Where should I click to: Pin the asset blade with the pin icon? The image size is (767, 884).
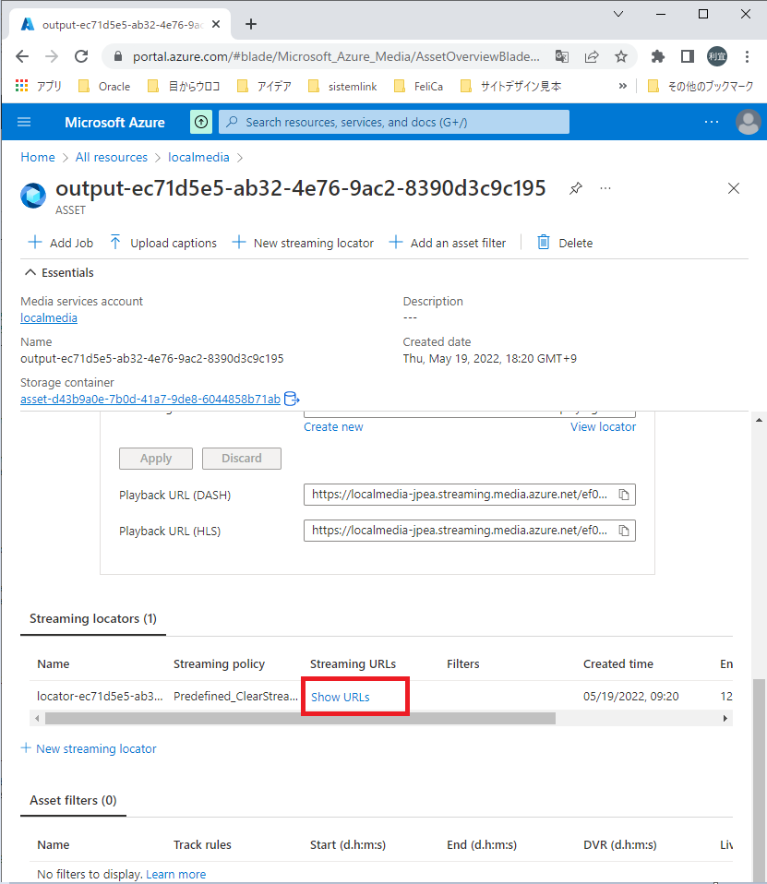575,188
